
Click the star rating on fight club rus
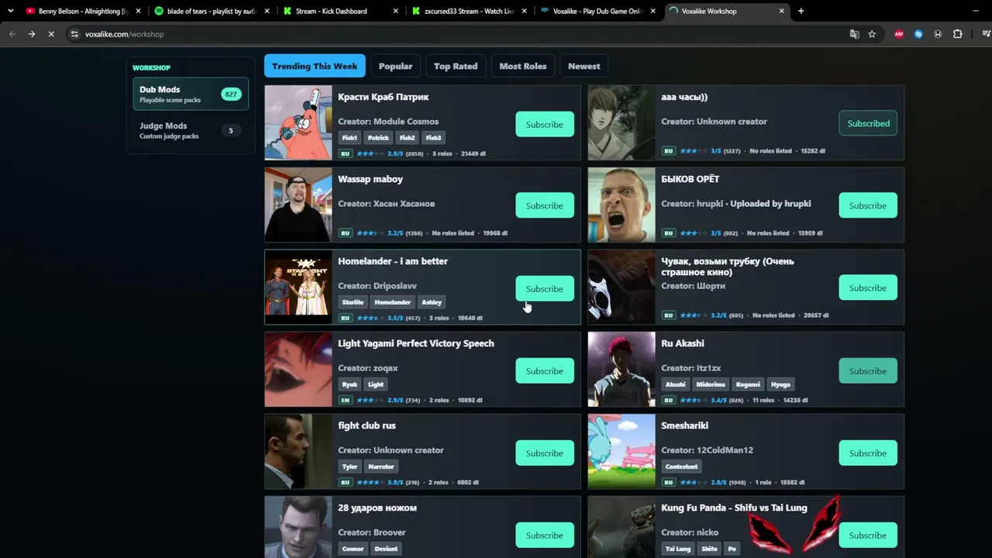point(370,482)
